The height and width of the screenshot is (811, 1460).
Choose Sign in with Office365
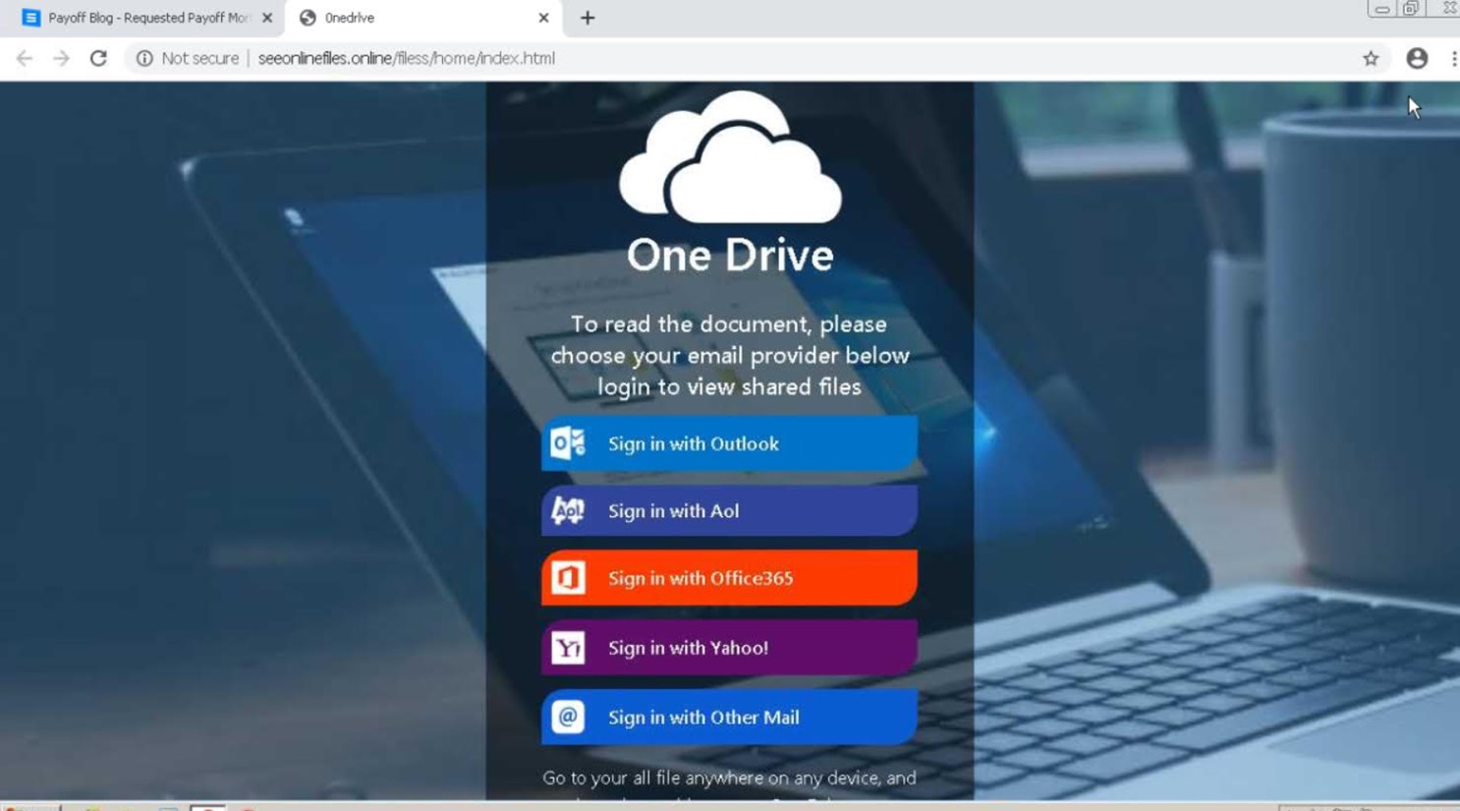(x=729, y=578)
